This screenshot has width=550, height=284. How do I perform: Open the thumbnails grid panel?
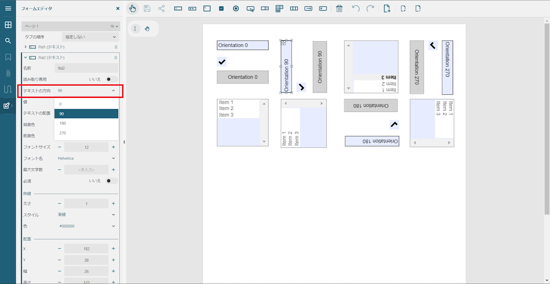coord(8,25)
